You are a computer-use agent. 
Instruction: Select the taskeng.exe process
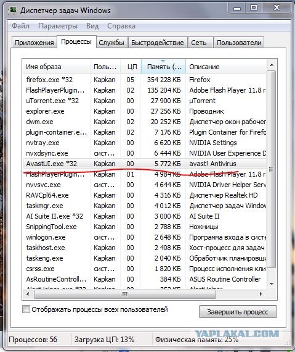tap(144, 258)
